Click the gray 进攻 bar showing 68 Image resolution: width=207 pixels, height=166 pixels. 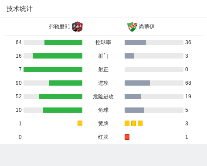tap(137, 83)
